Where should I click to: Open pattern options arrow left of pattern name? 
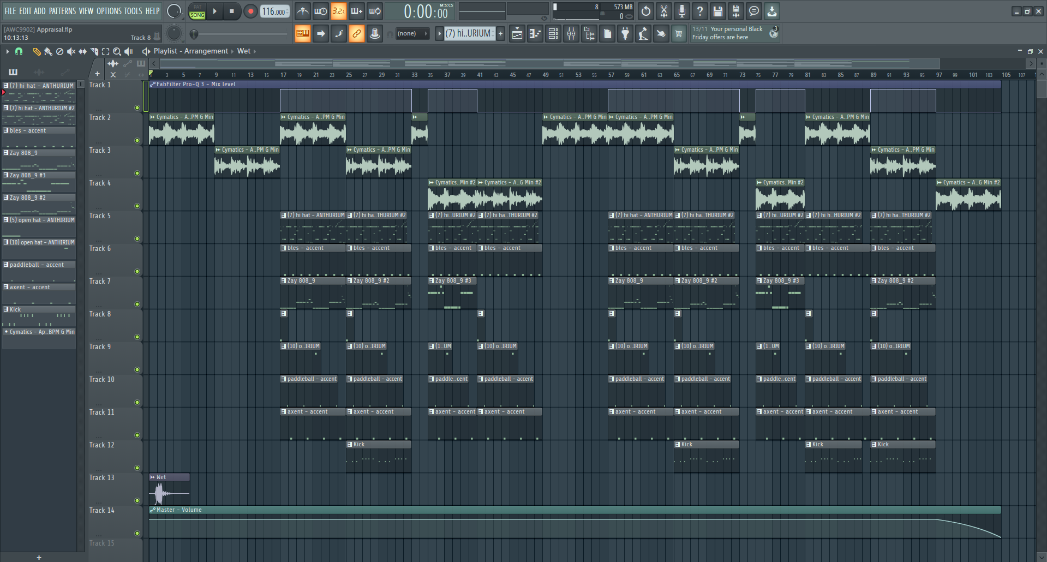[439, 34]
